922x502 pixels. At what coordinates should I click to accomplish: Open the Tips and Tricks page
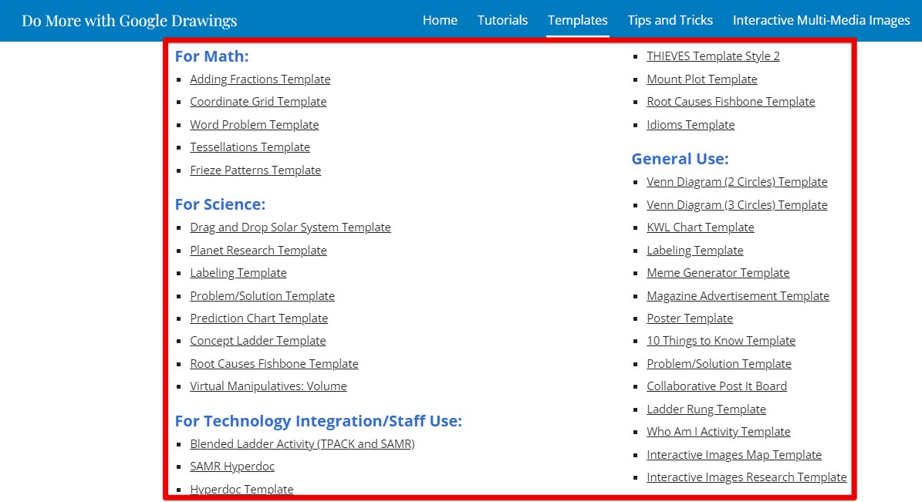pyautogui.click(x=670, y=20)
